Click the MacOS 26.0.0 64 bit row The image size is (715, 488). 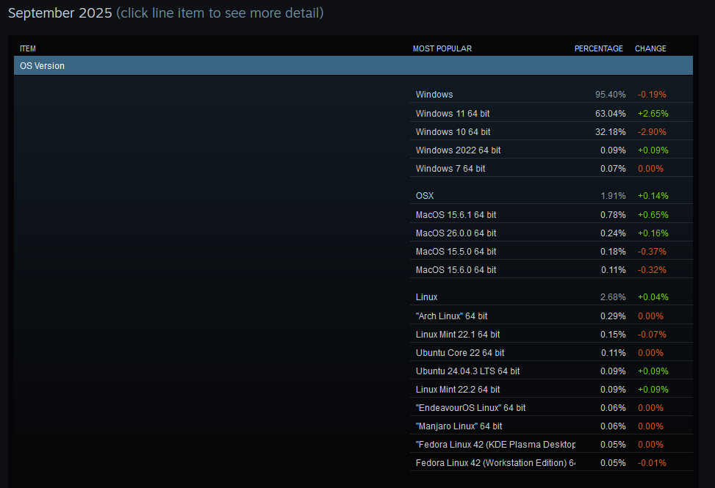pos(456,233)
